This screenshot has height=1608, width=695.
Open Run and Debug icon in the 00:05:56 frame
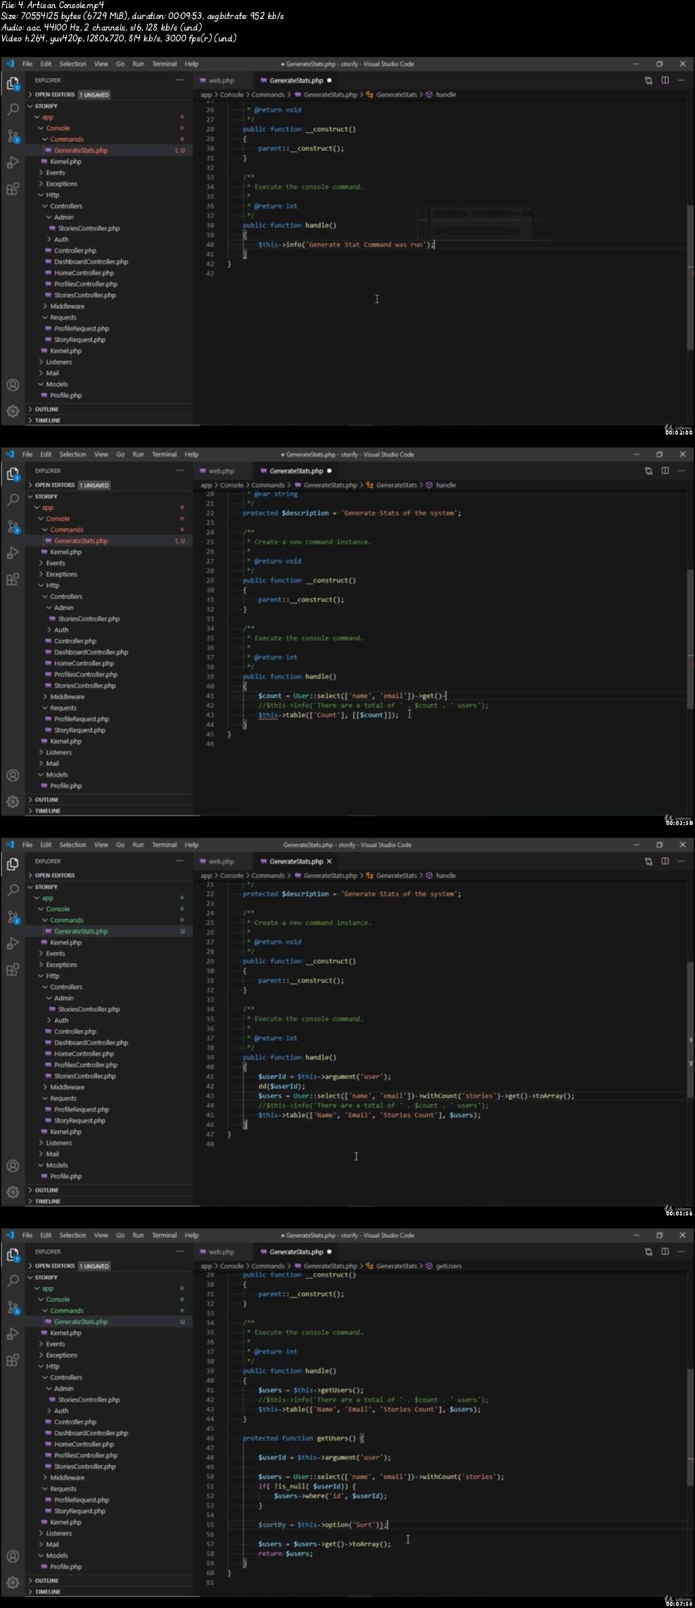(12, 943)
